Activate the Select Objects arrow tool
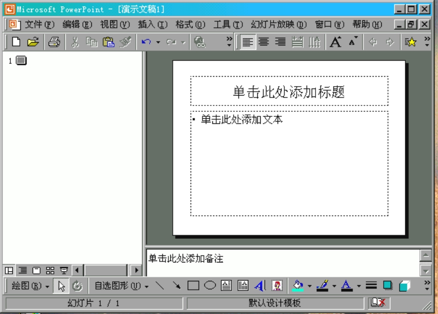The height and width of the screenshot is (314, 438). pyautogui.click(x=61, y=286)
